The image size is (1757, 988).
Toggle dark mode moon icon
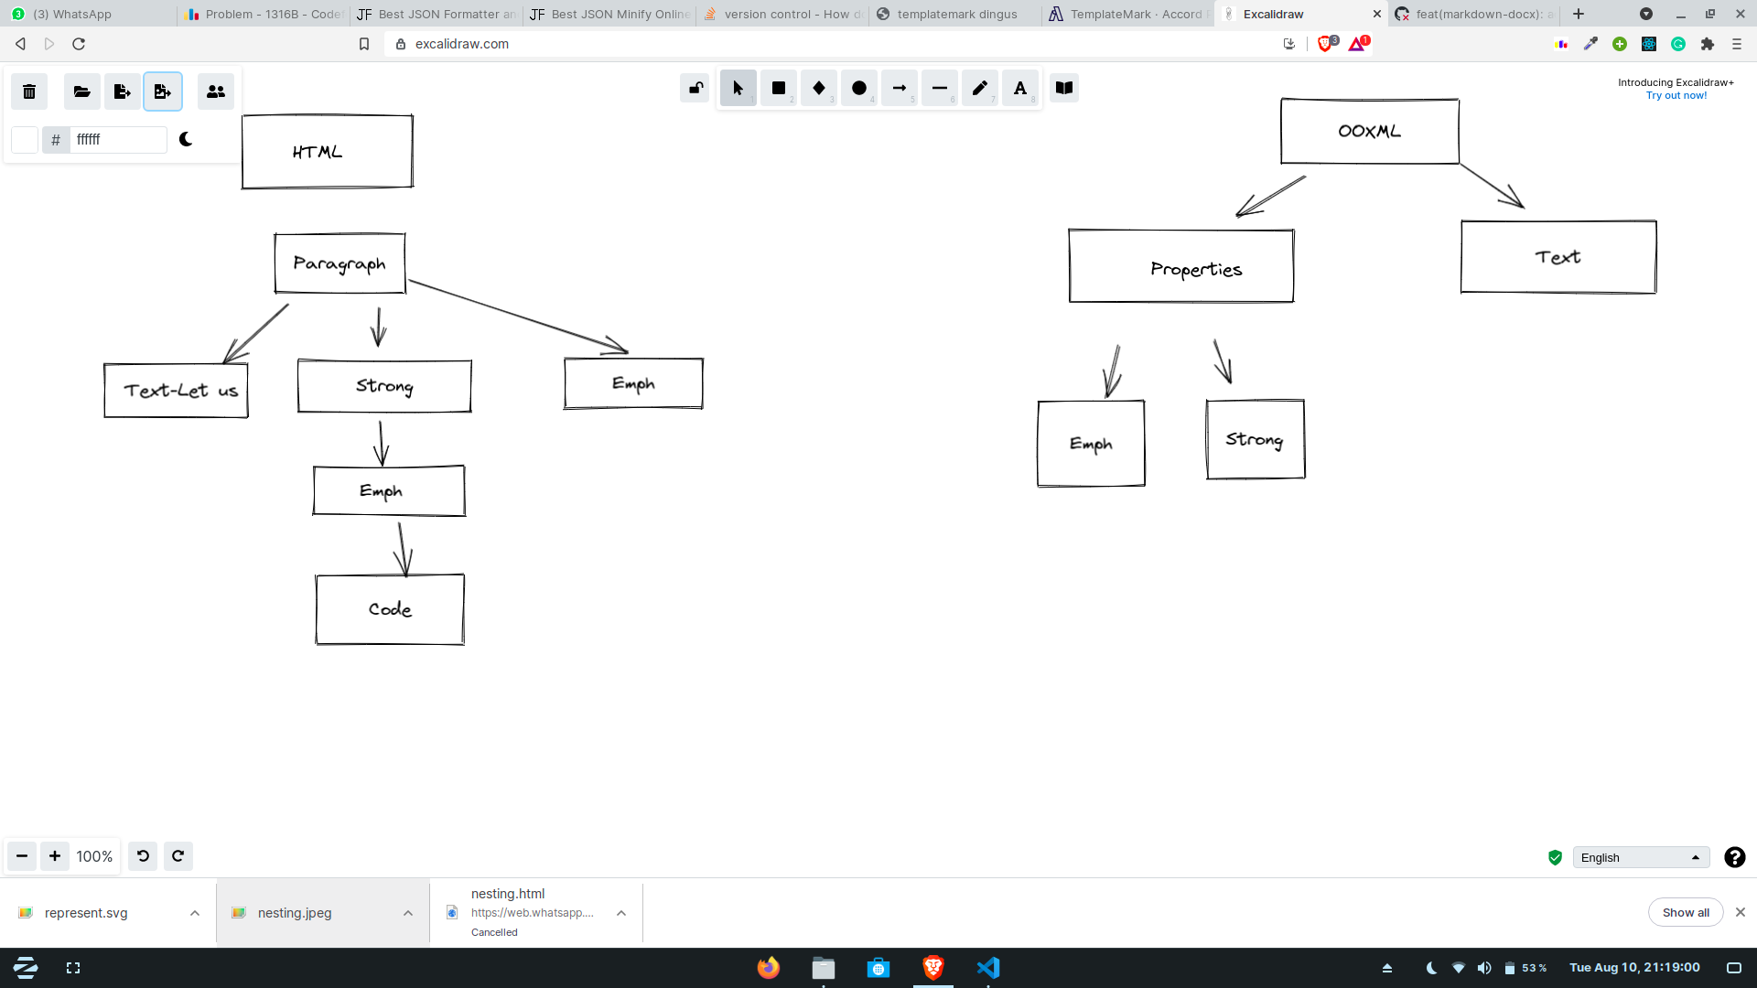click(186, 139)
